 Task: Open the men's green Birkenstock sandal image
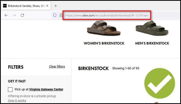tap(152, 28)
